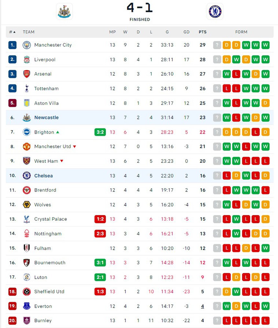The width and height of the screenshot is (278, 328).
Task: Open Sheffield Utd live score 1:3 badge
Action: [x=100, y=291]
